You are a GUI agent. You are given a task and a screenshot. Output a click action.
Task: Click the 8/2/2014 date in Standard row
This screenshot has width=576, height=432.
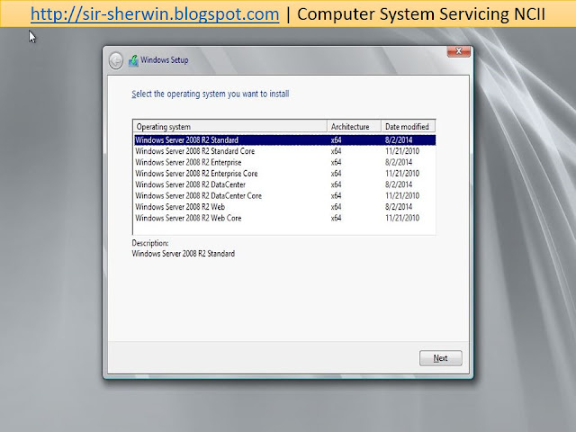[x=399, y=140]
